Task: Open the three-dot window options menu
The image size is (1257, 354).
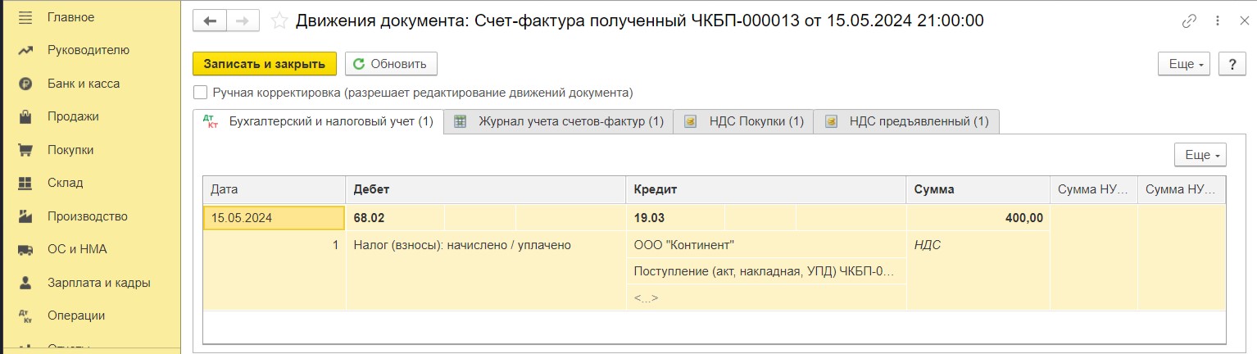Action: tap(1218, 21)
